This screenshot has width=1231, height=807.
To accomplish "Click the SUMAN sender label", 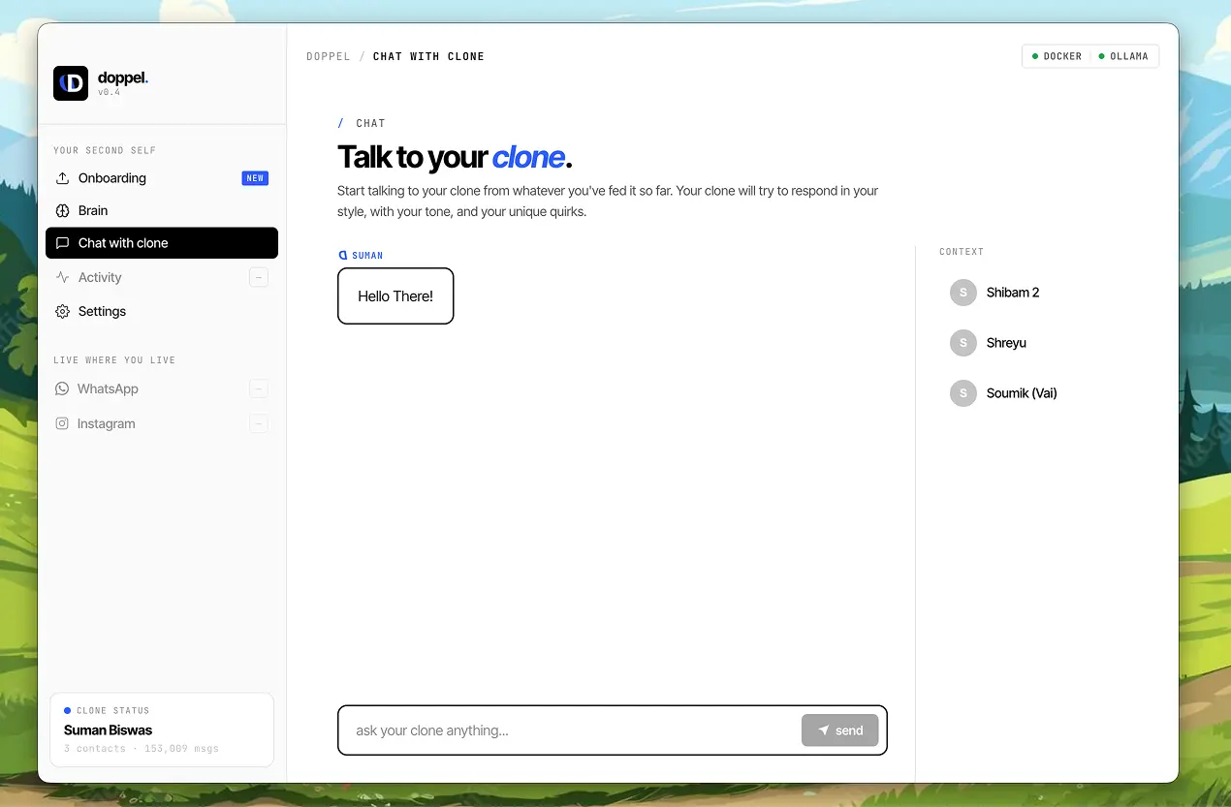I will (367, 256).
